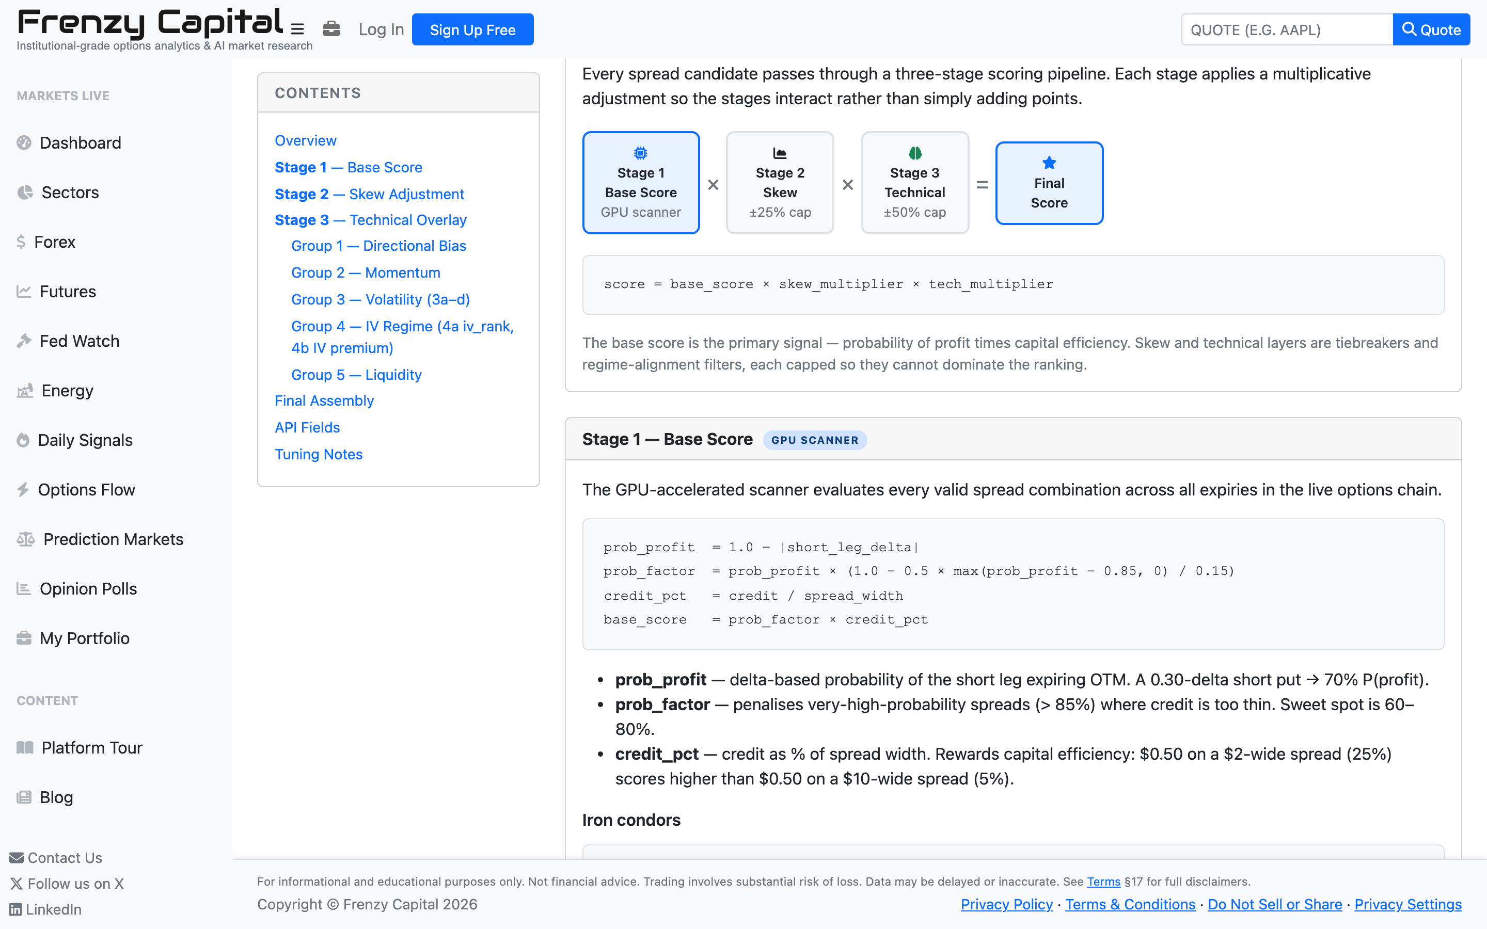Image resolution: width=1487 pixels, height=929 pixels.
Task: Open Group 2 — Momentum link
Action: tap(366, 273)
